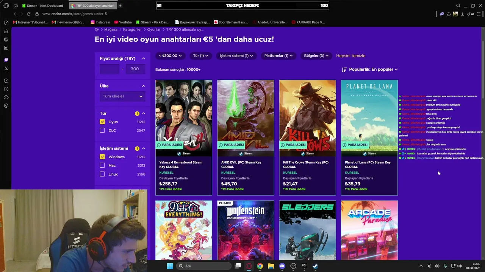This screenshot has width=485, height=272.
Task: Check the Mac operating system checkbox
Action: (x=102, y=165)
